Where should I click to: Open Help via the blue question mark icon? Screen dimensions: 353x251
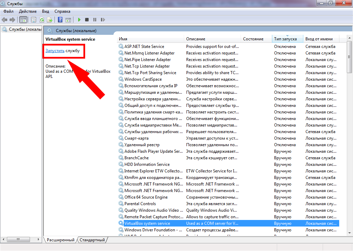pos(60,20)
